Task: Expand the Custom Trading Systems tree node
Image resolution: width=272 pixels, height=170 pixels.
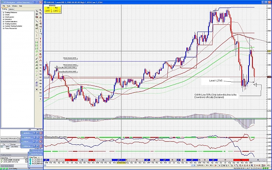Action: [x=3, y=26]
